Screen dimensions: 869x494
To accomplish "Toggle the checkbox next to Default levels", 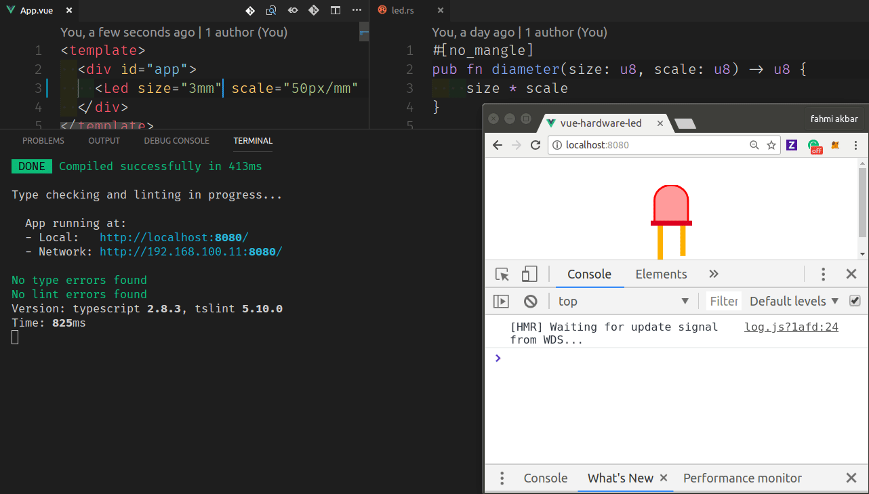I will point(855,301).
